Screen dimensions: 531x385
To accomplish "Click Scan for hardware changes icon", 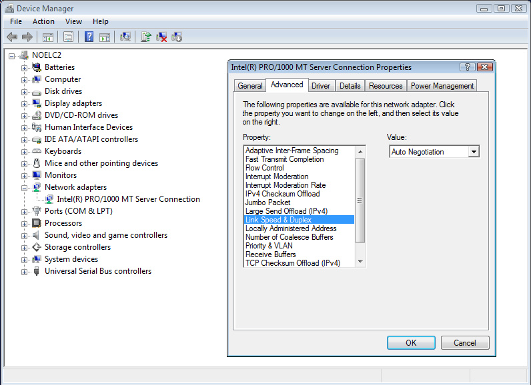I will (125, 37).
